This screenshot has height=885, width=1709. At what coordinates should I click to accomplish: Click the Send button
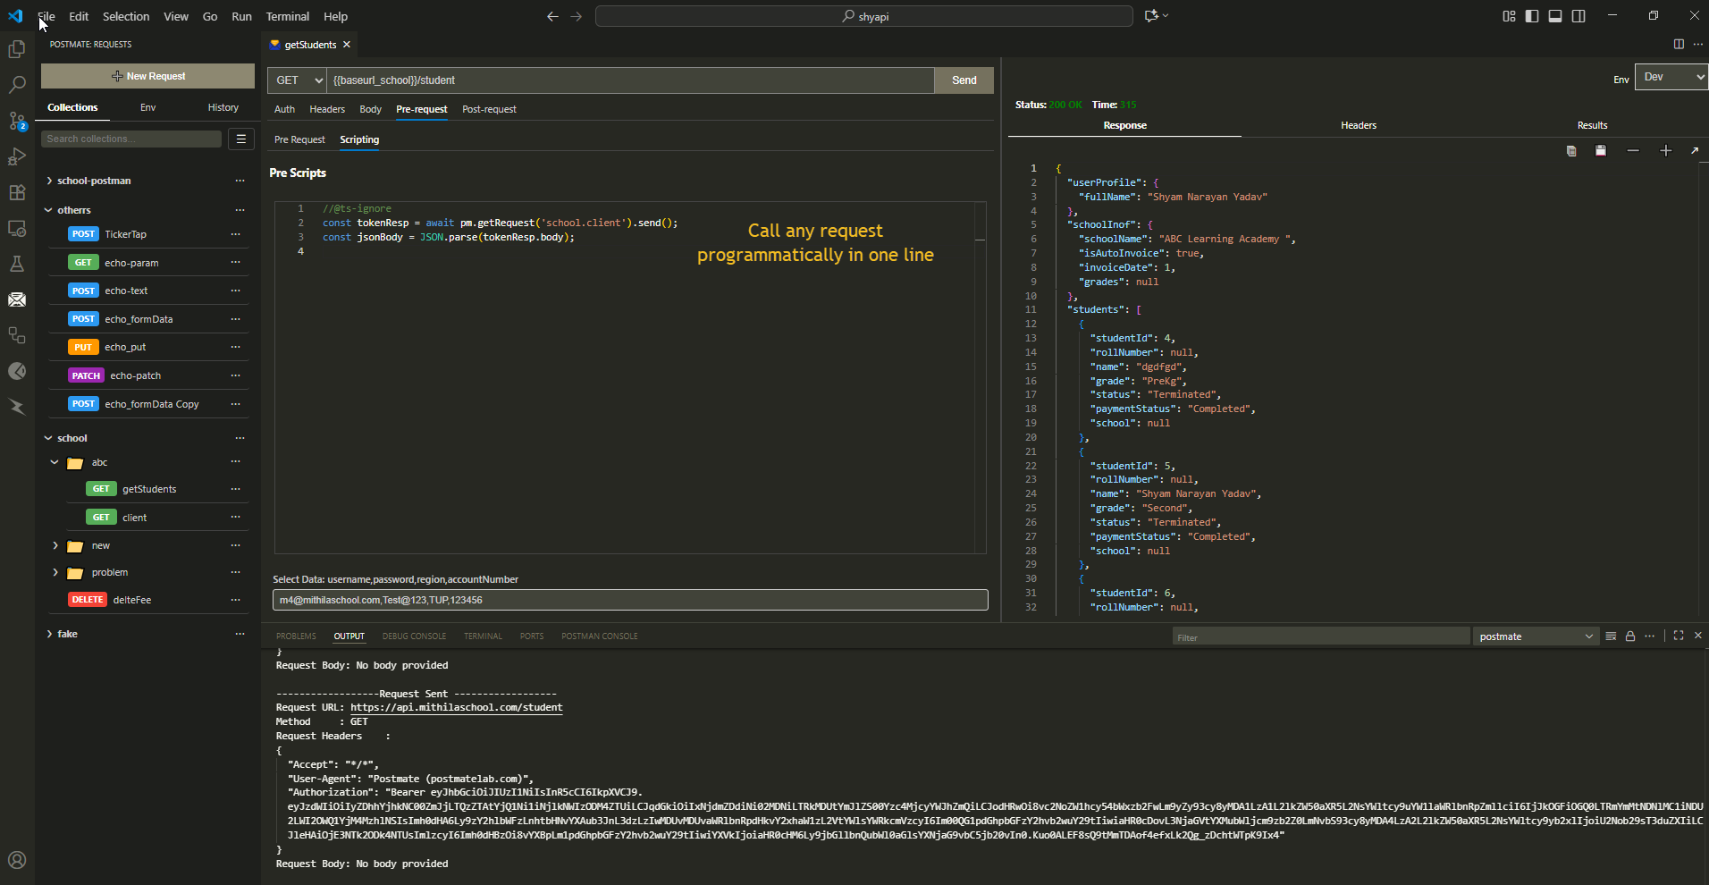pos(964,80)
